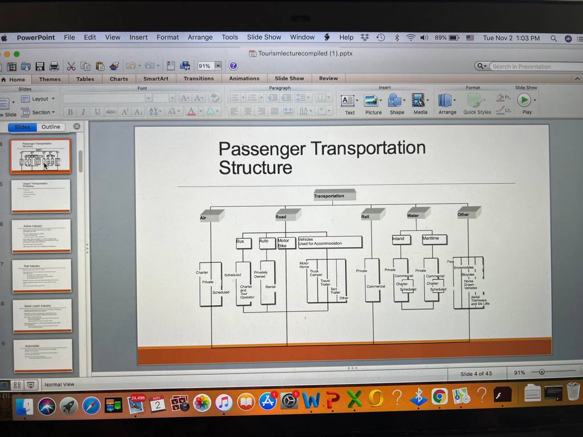This screenshot has height=437, width=583.
Task: Click the Decrease font size icon
Action: [x=199, y=98]
